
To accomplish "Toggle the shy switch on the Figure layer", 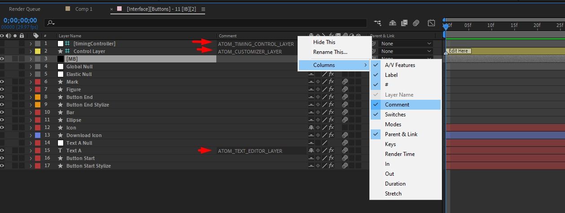I will (311, 89).
